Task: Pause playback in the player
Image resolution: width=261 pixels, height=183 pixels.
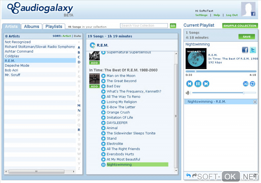Action: pyautogui.click(x=198, y=84)
